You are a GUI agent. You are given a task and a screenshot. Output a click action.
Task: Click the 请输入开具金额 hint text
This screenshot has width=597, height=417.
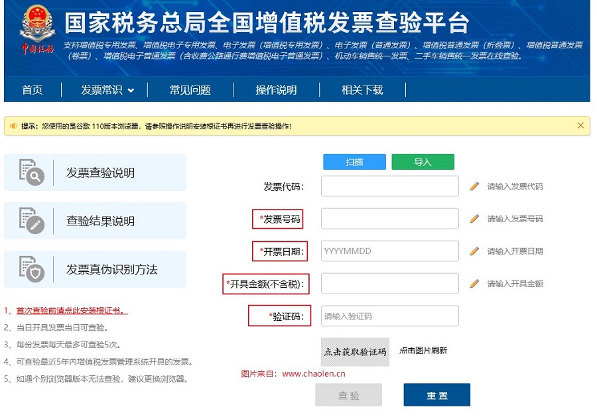(x=515, y=284)
